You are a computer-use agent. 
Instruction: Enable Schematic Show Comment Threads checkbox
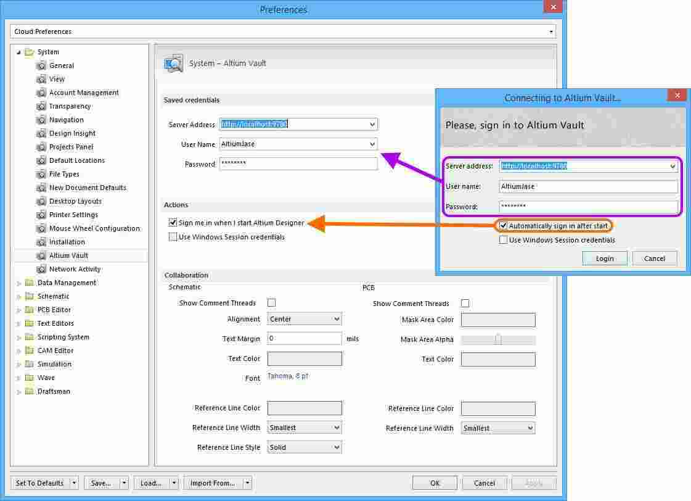click(271, 303)
